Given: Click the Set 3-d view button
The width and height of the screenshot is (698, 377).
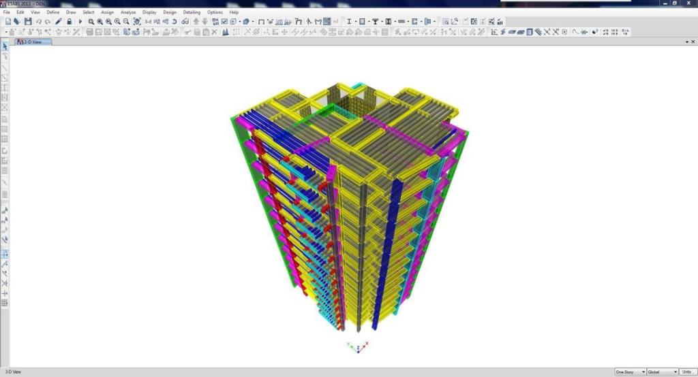Looking at the screenshot, I should click(148, 22).
